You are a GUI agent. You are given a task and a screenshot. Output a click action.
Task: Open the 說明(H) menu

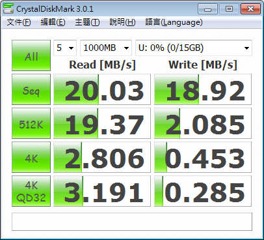click(x=122, y=22)
